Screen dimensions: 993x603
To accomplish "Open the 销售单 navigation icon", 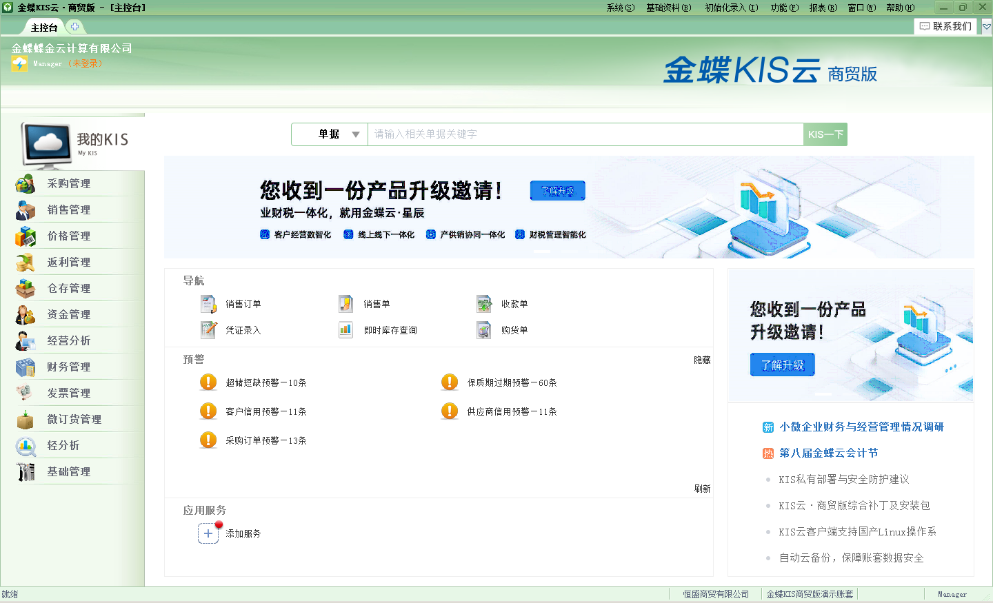I will tap(346, 304).
